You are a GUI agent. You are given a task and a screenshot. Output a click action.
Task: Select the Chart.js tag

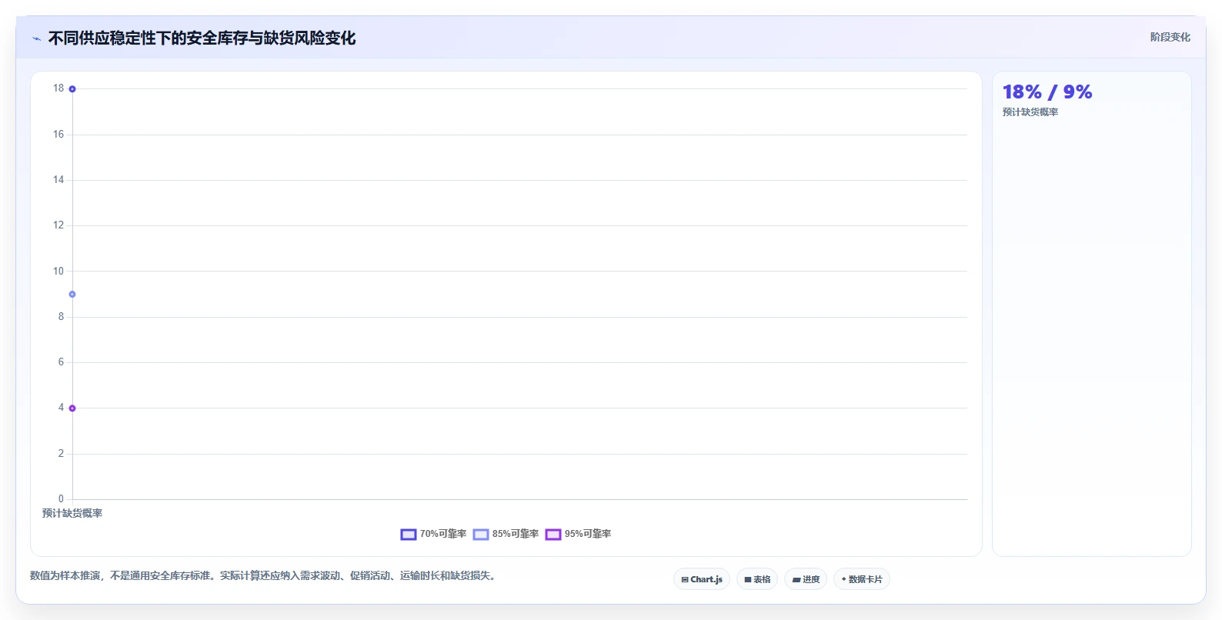coord(702,579)
